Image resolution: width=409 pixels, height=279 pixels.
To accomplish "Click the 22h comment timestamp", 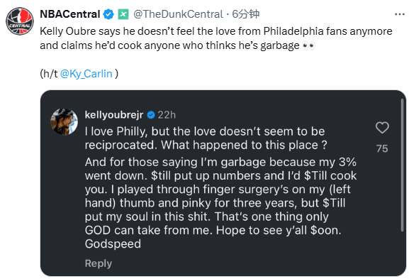I will pos(167,115).
